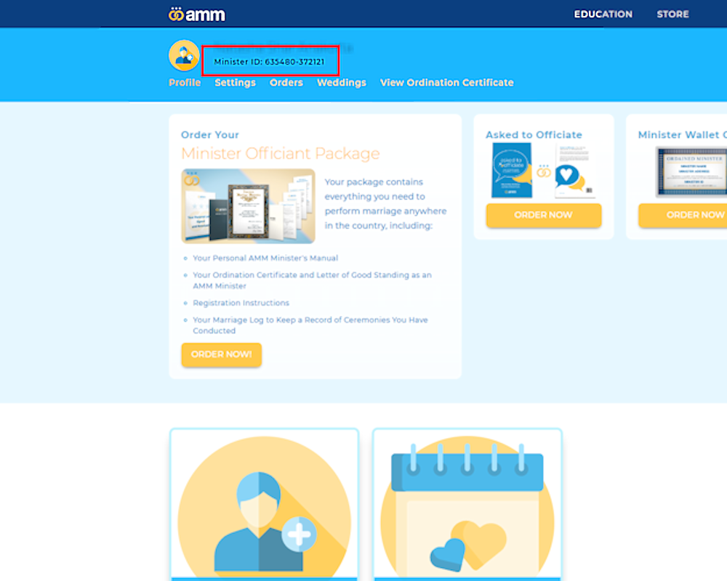Image resolution: width=727 pixels, height=581 pixels.
Task: Open the Store menu
Action: [672, 15]
